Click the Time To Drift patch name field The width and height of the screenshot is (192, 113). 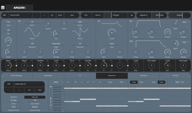(x=20, y=15)
